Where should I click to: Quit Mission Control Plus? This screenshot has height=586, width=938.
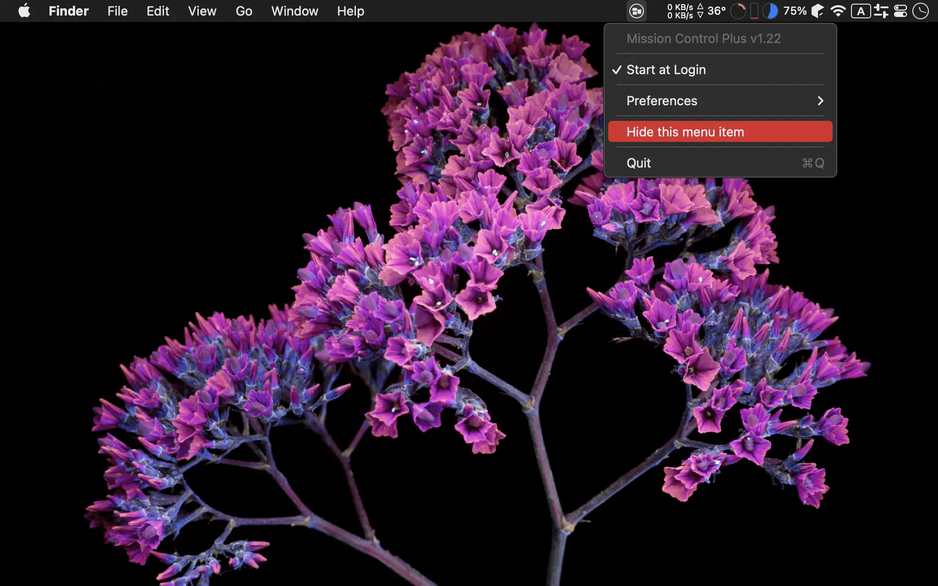pos(720,163)
